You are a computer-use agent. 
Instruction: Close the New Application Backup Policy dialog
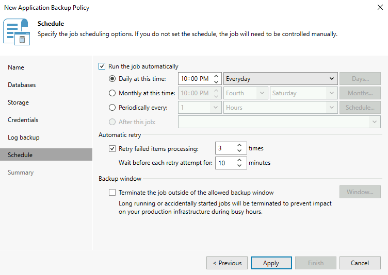point(380,8)
